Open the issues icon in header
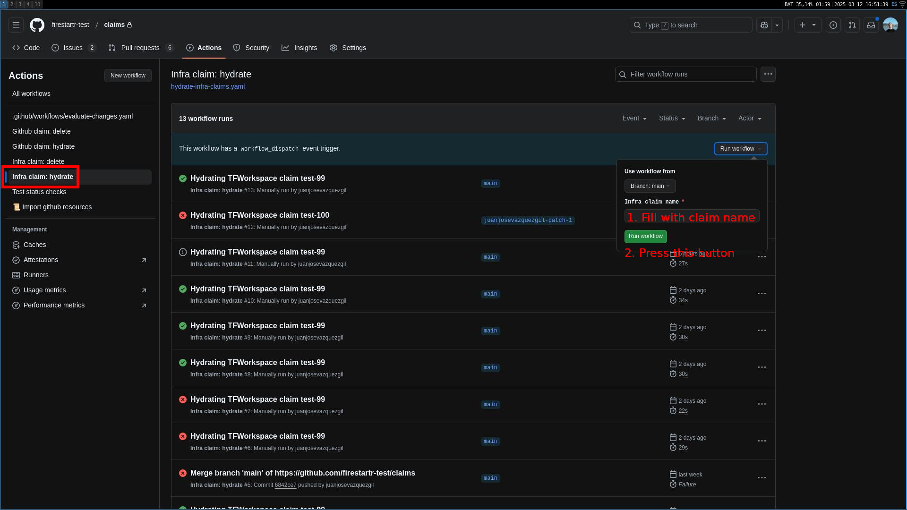 (833, 25)
